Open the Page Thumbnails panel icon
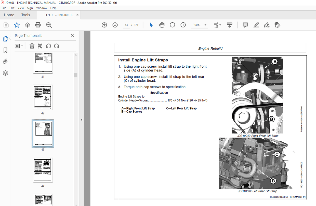 6,39
